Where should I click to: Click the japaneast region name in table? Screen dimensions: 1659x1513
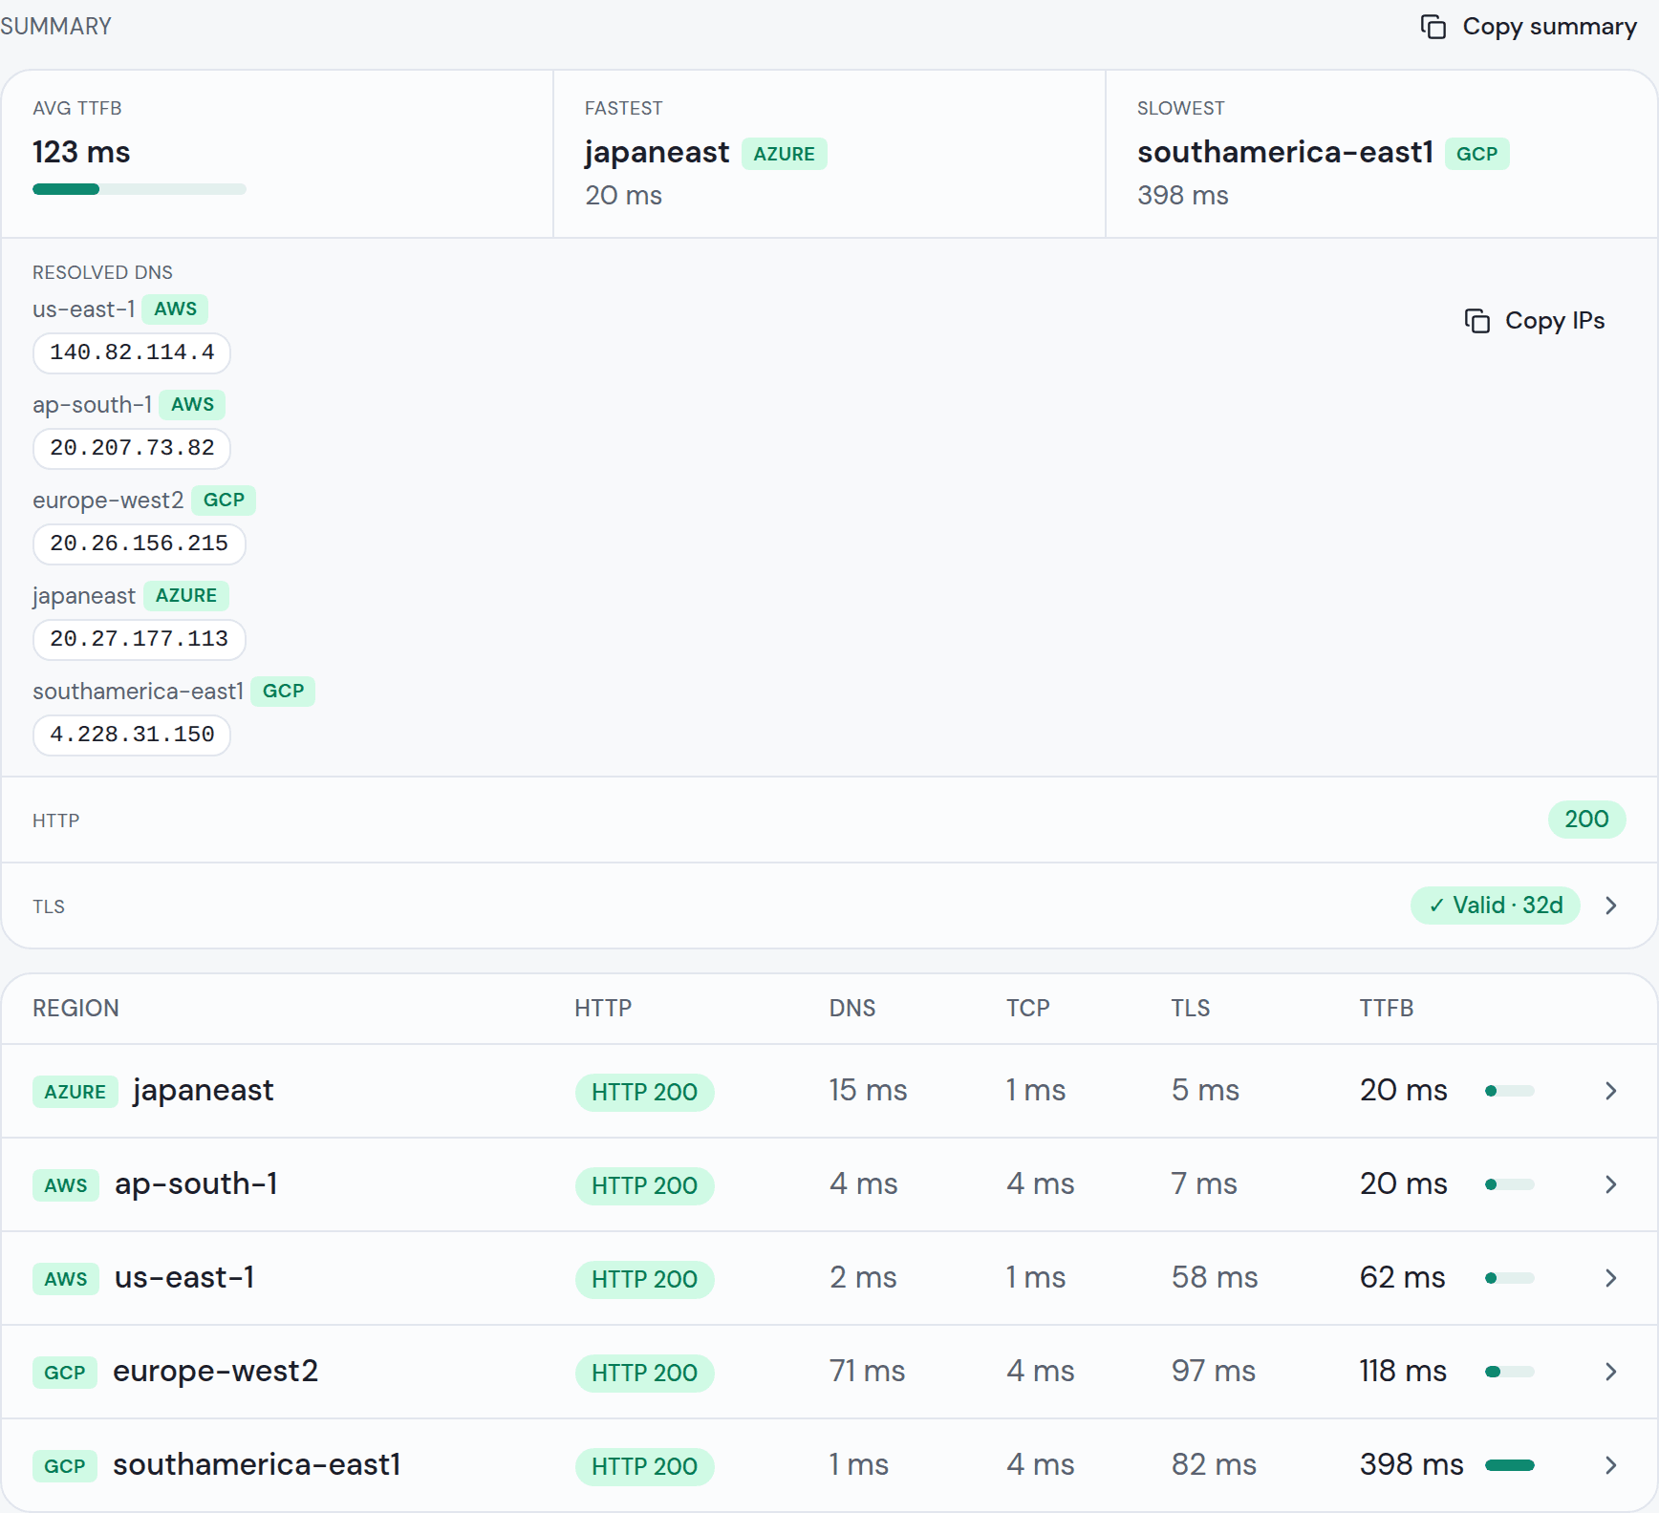[x=204, y=1091]
